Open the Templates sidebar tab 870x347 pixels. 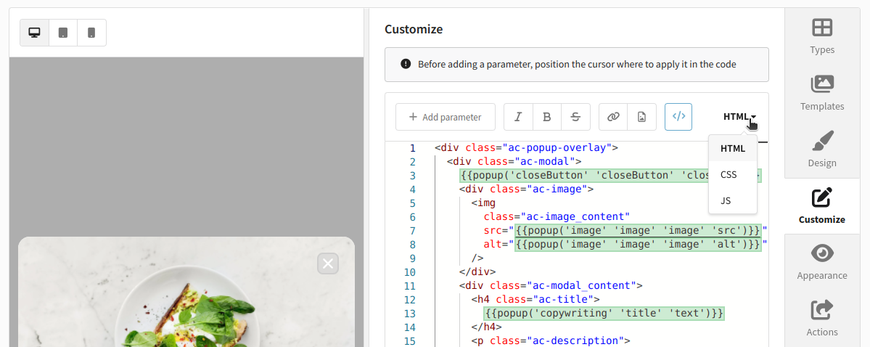coord(821,93)
